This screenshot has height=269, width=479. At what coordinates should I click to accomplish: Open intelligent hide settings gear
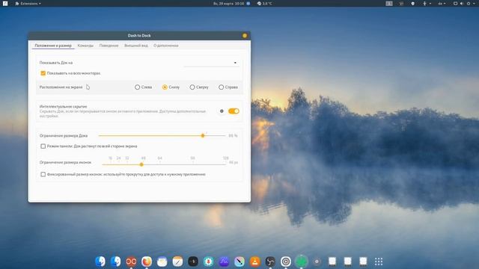tap(222, 111)
